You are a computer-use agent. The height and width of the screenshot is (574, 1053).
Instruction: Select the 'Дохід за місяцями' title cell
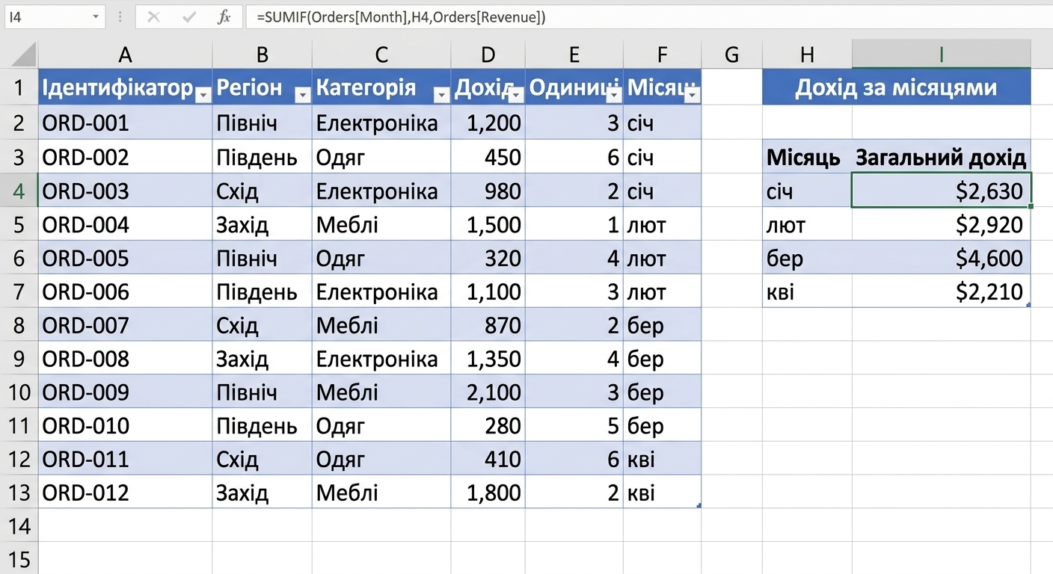[897, 87]
